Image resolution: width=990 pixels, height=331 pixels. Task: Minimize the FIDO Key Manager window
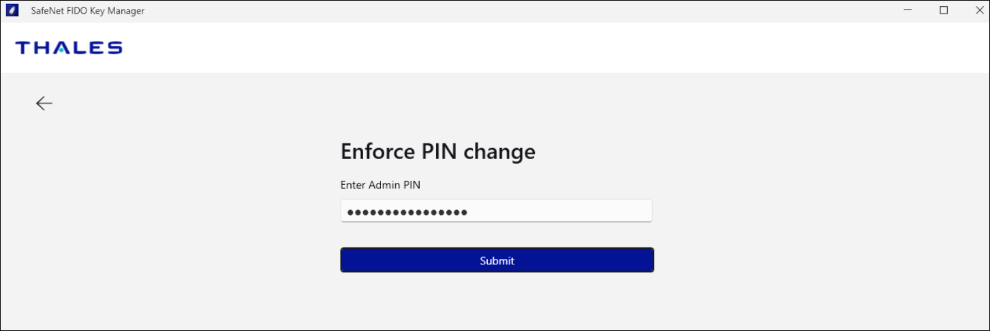(908, 10)
